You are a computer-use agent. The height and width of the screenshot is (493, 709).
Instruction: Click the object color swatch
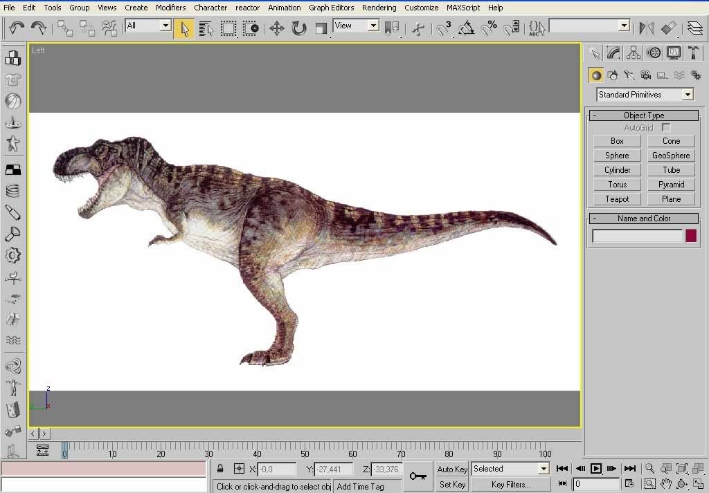click(x=690, y=236)
